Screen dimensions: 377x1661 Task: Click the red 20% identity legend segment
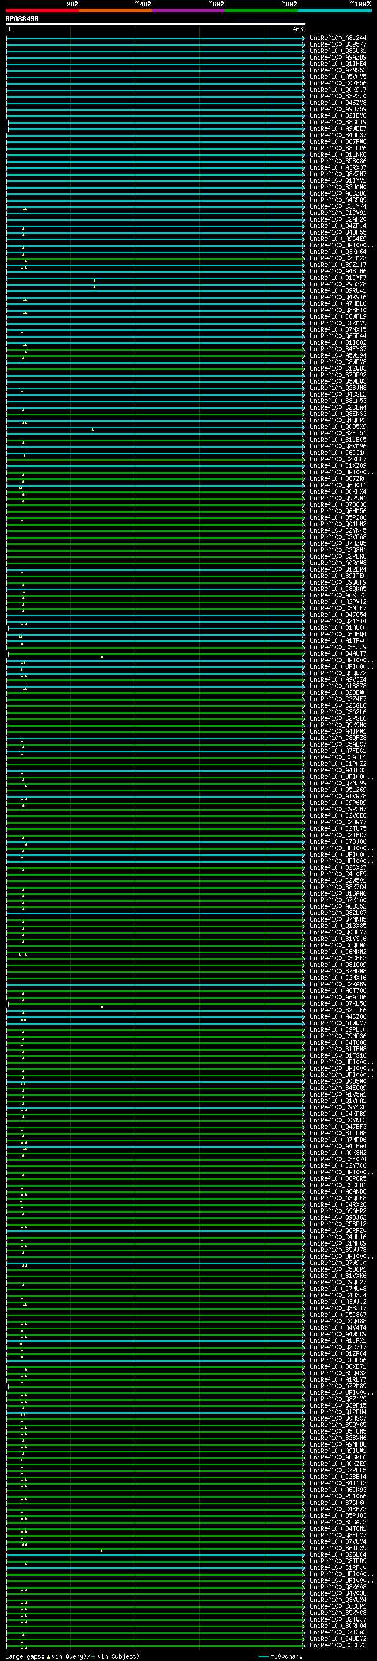click(x=42, y=11)
